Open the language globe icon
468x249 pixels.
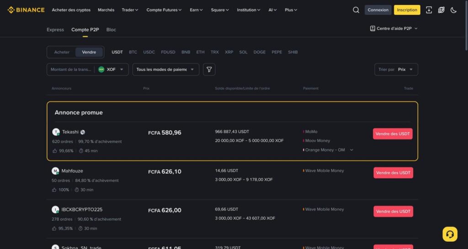(x=441, y=10)
